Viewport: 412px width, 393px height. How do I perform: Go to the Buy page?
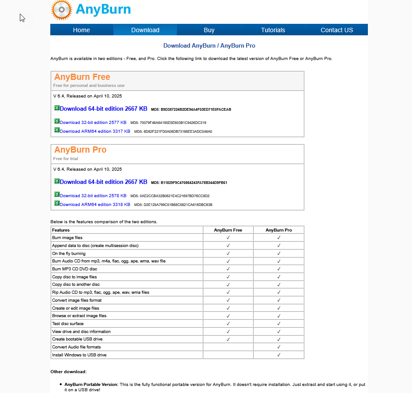[x=209, y=30]
